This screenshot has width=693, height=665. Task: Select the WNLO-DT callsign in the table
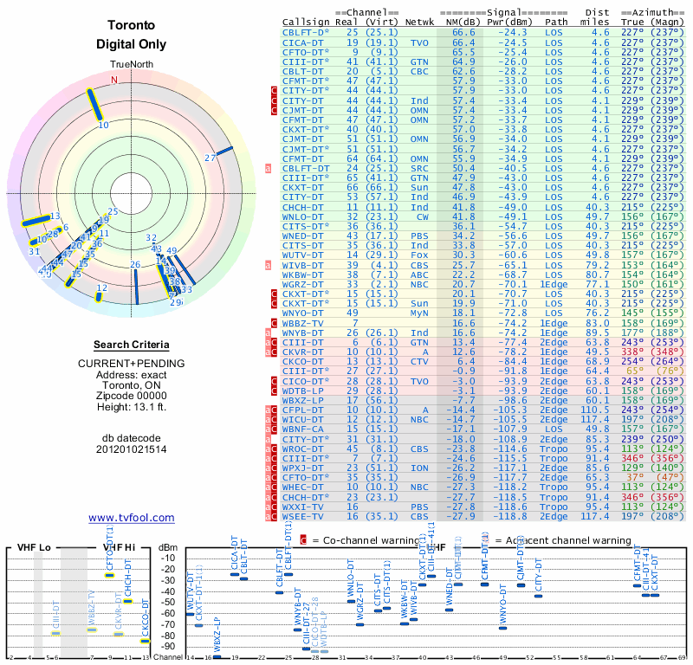302,217
